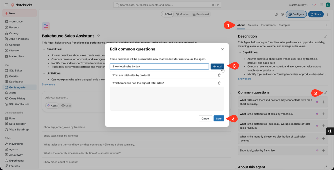Add 'What is the monthly timeseries' plus icon
The width and height of the screenshot is (334, 170).
tap(323, 138)
